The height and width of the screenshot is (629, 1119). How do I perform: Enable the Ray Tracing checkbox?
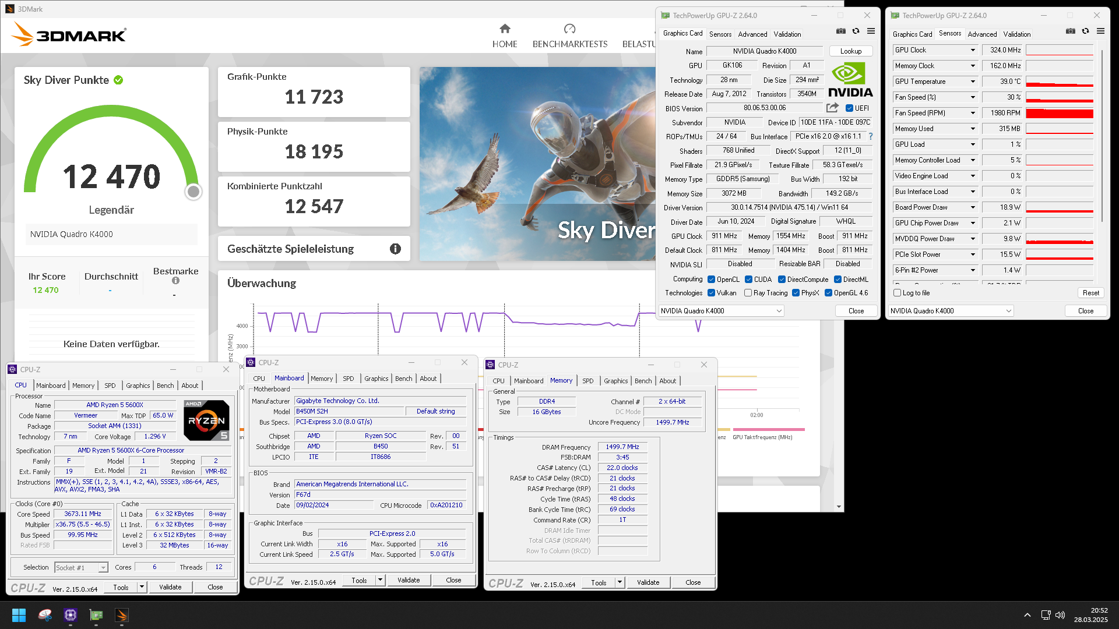pos(748,293)
